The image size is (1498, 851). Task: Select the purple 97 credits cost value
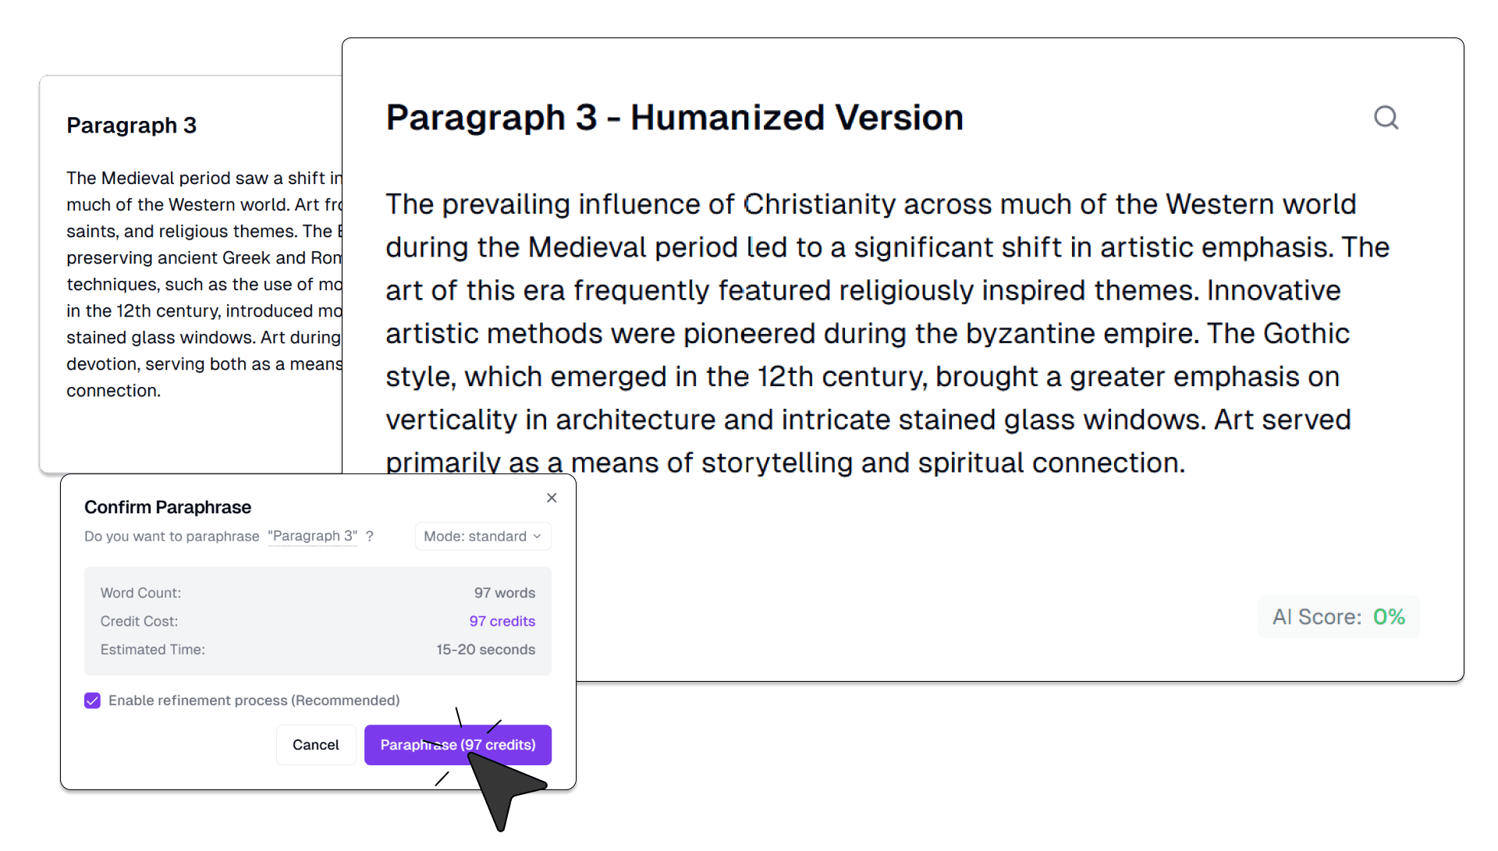502,621
